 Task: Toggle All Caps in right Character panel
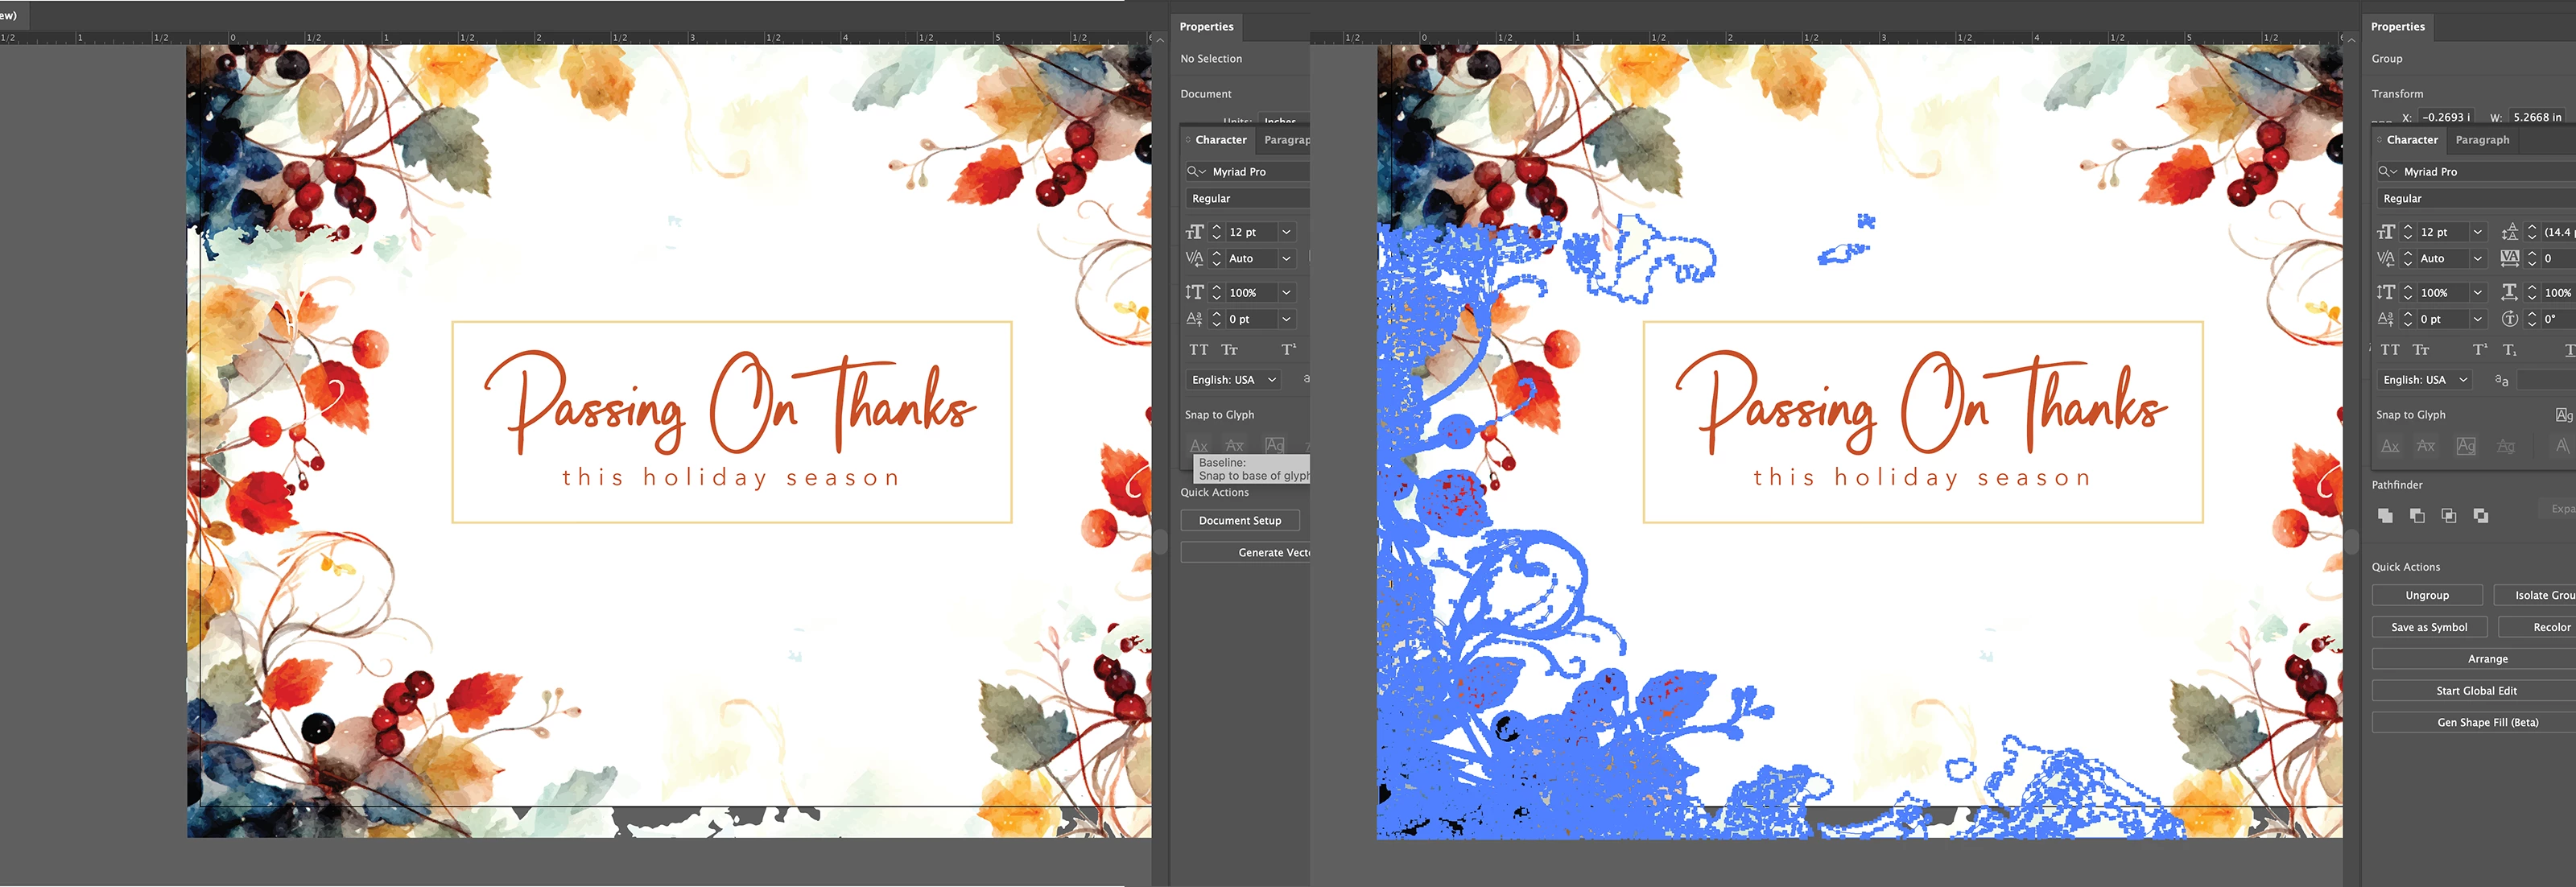[x=2390, y=350]
